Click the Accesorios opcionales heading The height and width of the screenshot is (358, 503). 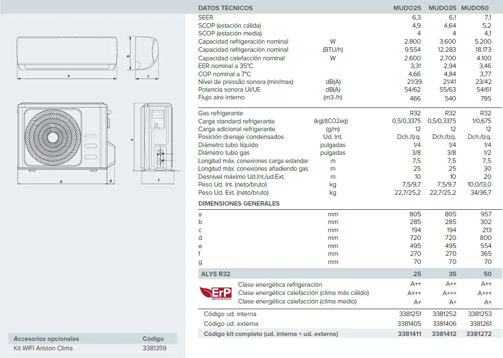pos(46,338)
